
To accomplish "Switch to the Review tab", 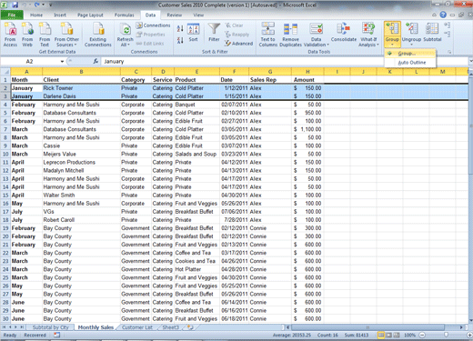I will (175, 15).
